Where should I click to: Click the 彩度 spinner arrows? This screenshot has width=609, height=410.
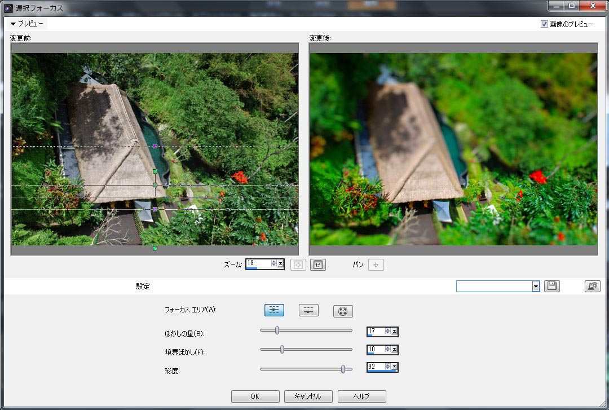point(387,367)
